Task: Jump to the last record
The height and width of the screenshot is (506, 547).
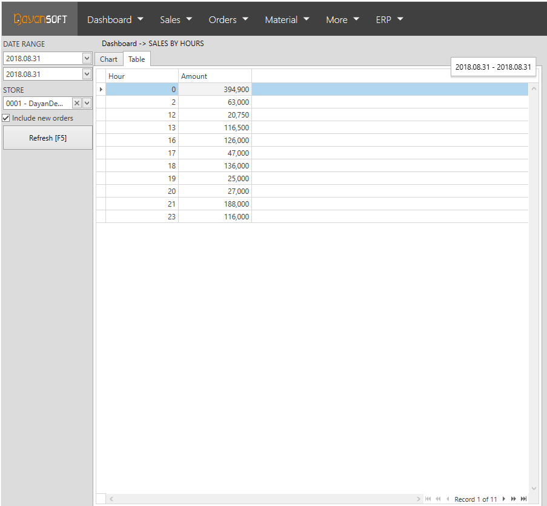Action: click(523, 499)
